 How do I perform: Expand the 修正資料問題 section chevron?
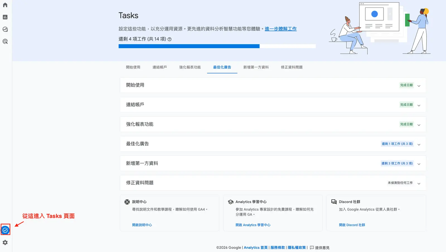coord(419,183)
